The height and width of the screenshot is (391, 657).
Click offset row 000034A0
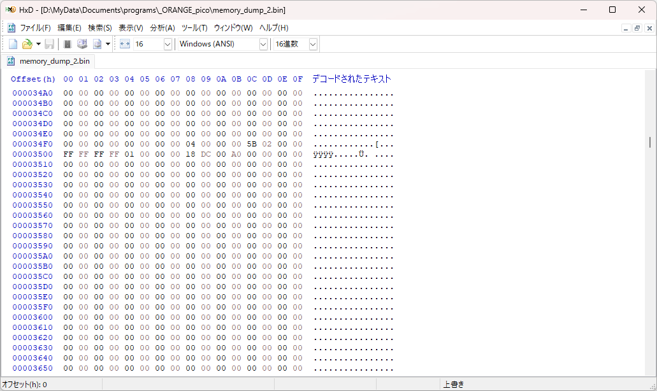[32, 93]
